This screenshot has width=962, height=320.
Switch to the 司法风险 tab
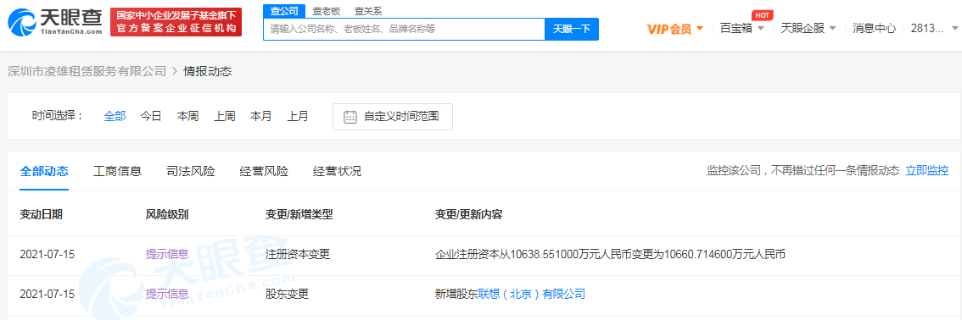point(191,171)
